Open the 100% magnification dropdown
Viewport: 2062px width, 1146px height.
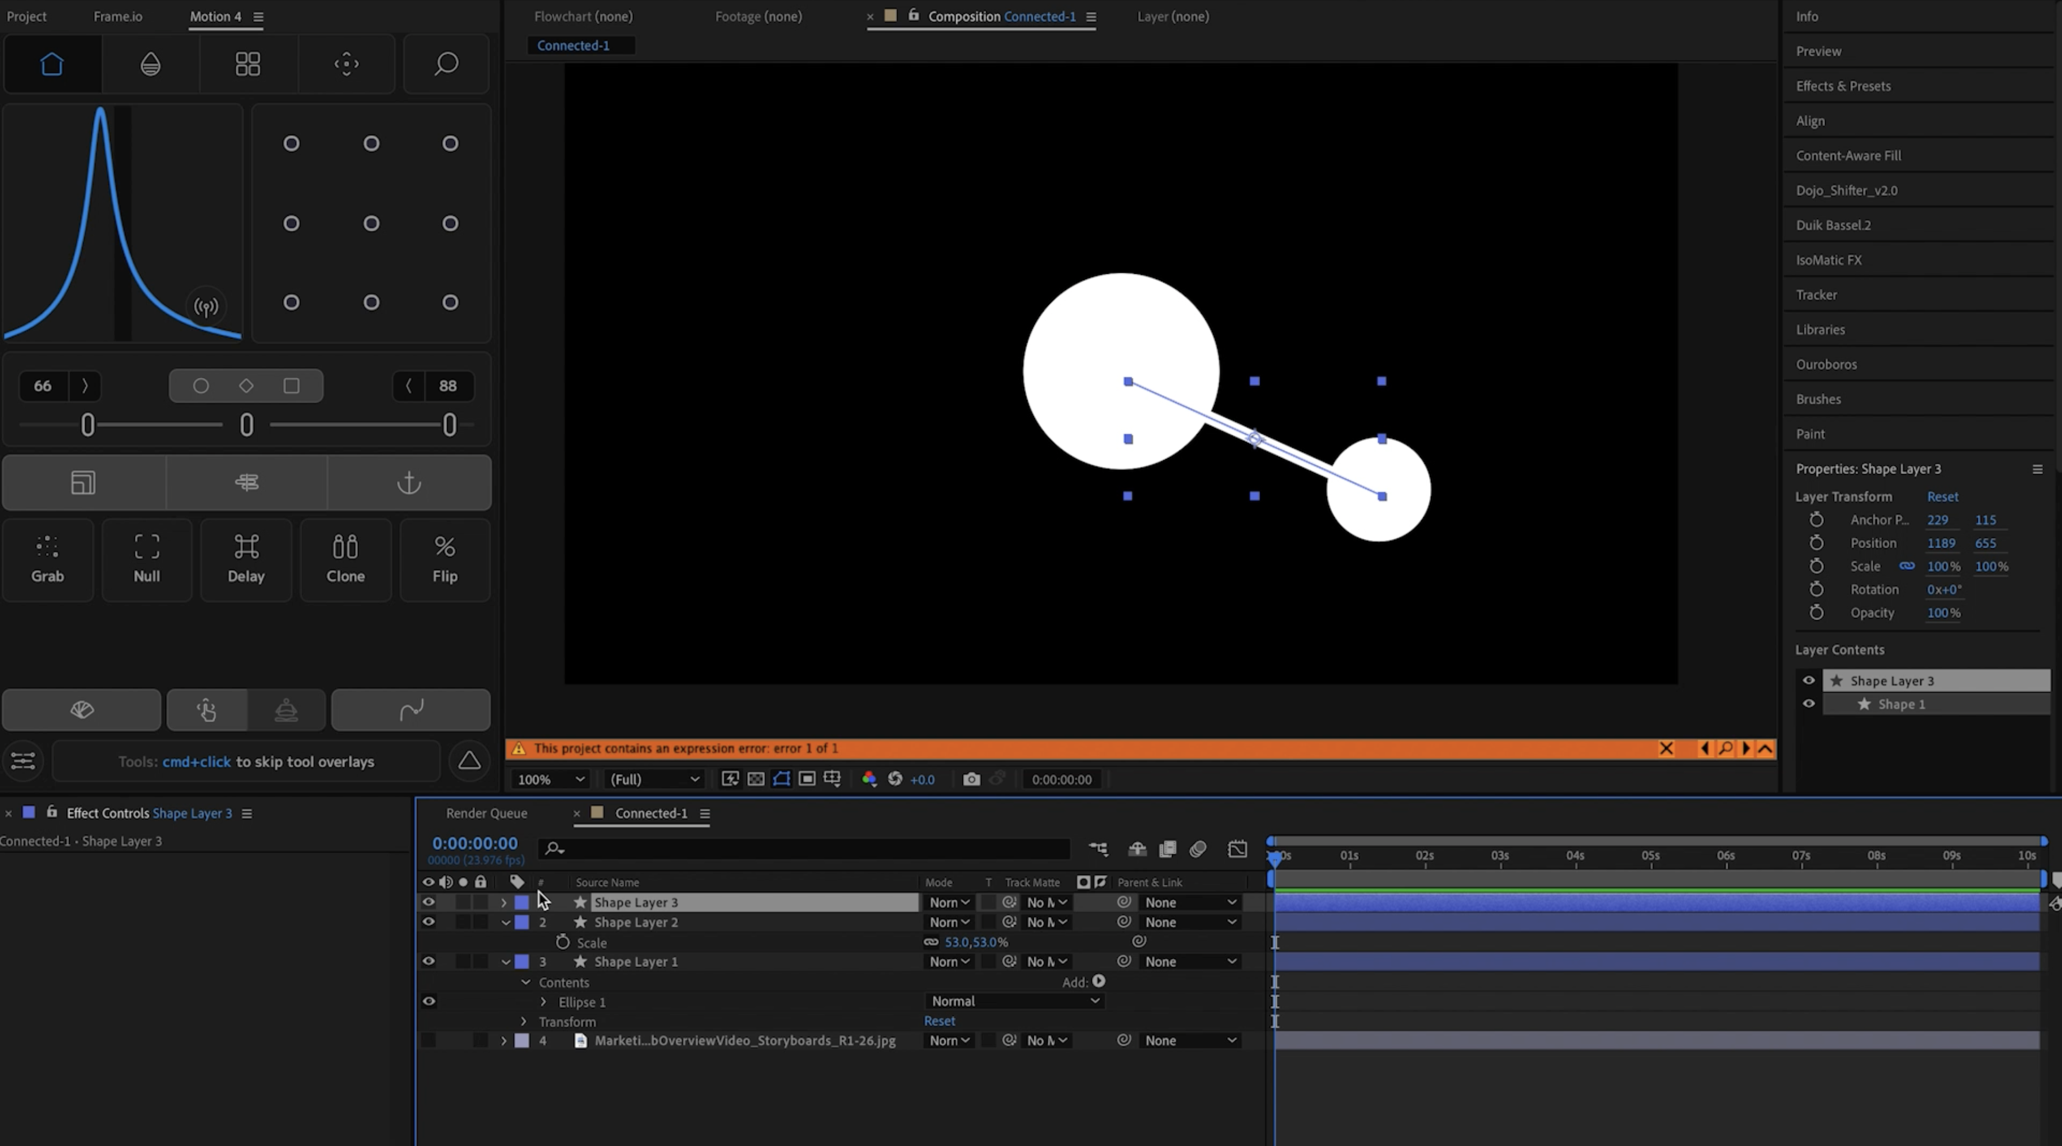point(551,780)
